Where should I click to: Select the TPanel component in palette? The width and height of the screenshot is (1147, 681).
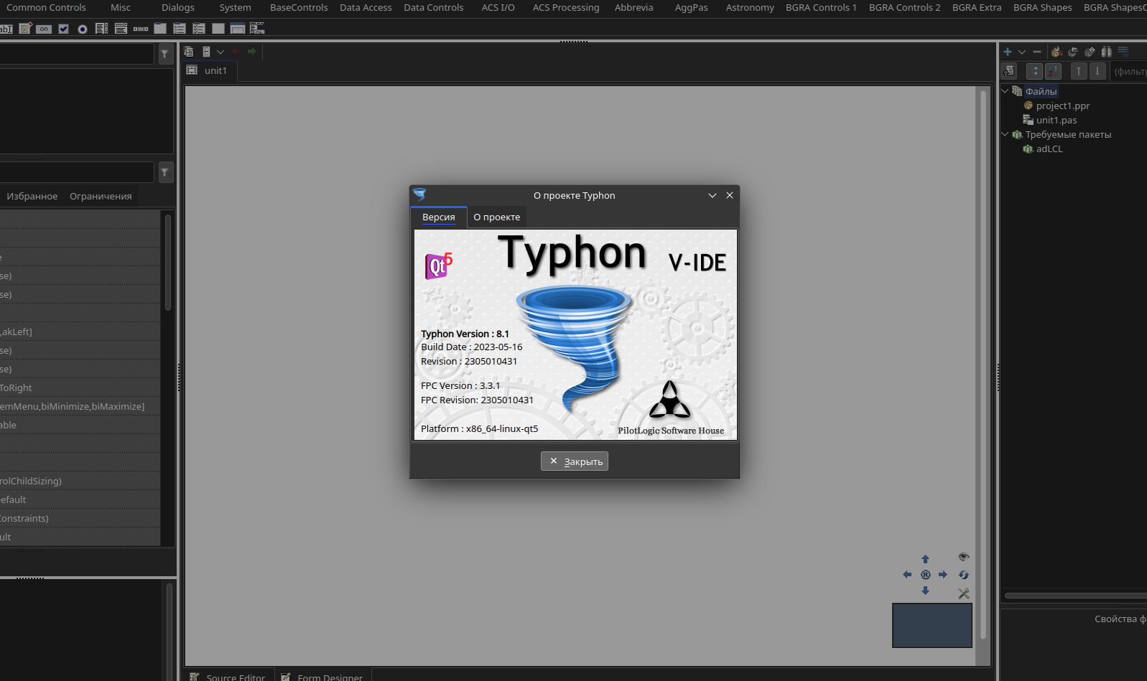218,29
